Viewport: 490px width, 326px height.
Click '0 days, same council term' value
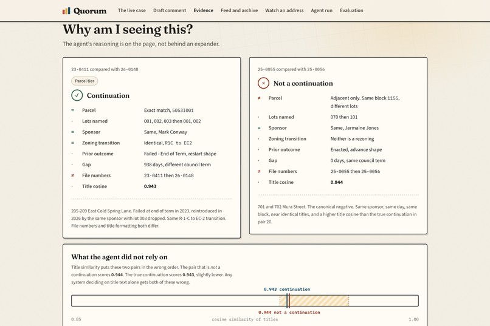coord(358,161)
